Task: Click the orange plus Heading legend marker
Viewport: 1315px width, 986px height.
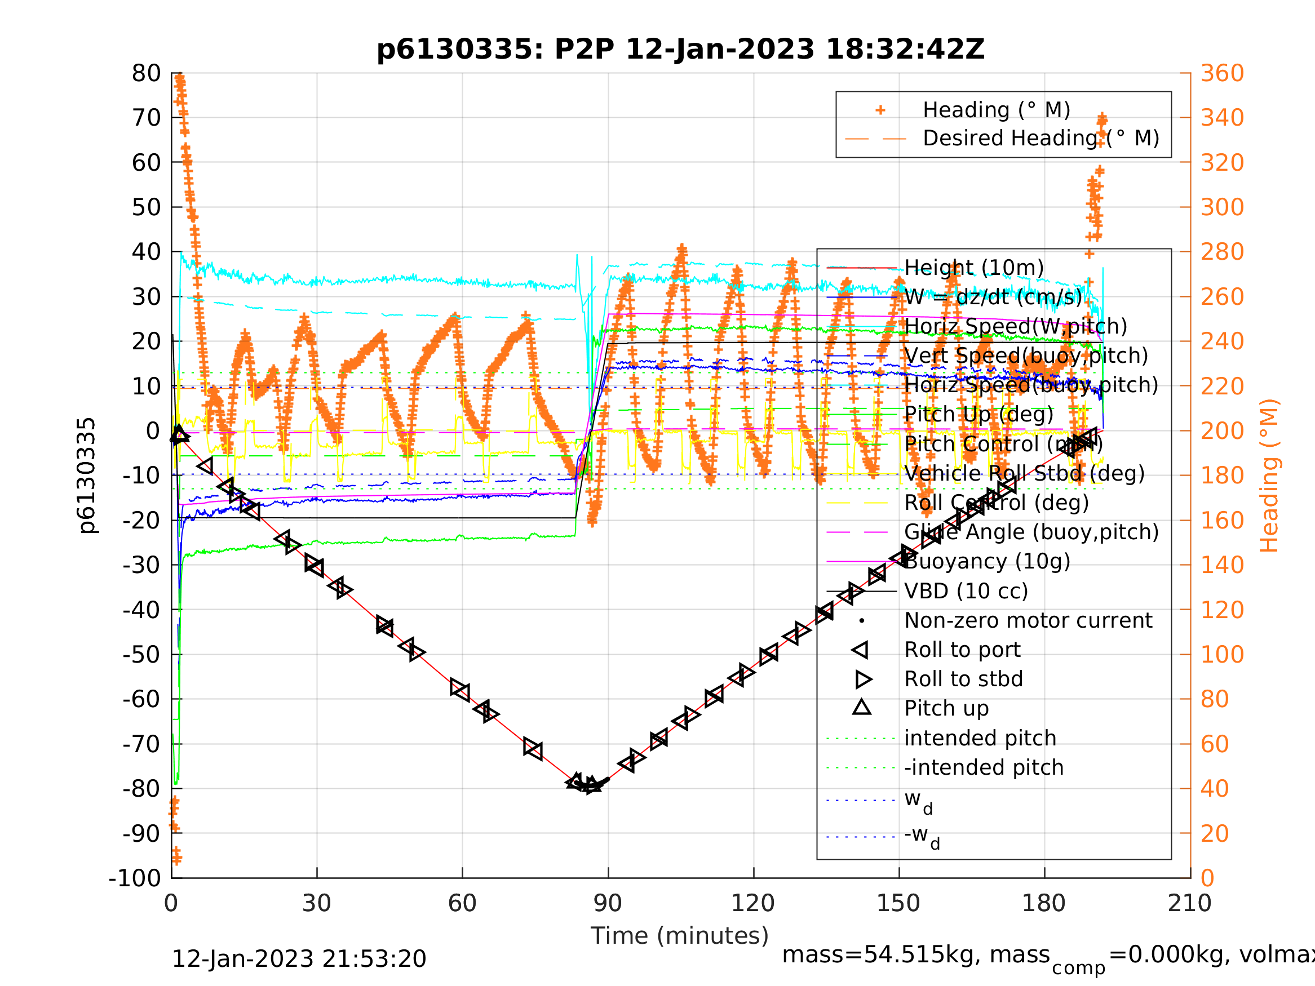Action: click(x=880, y=110)
